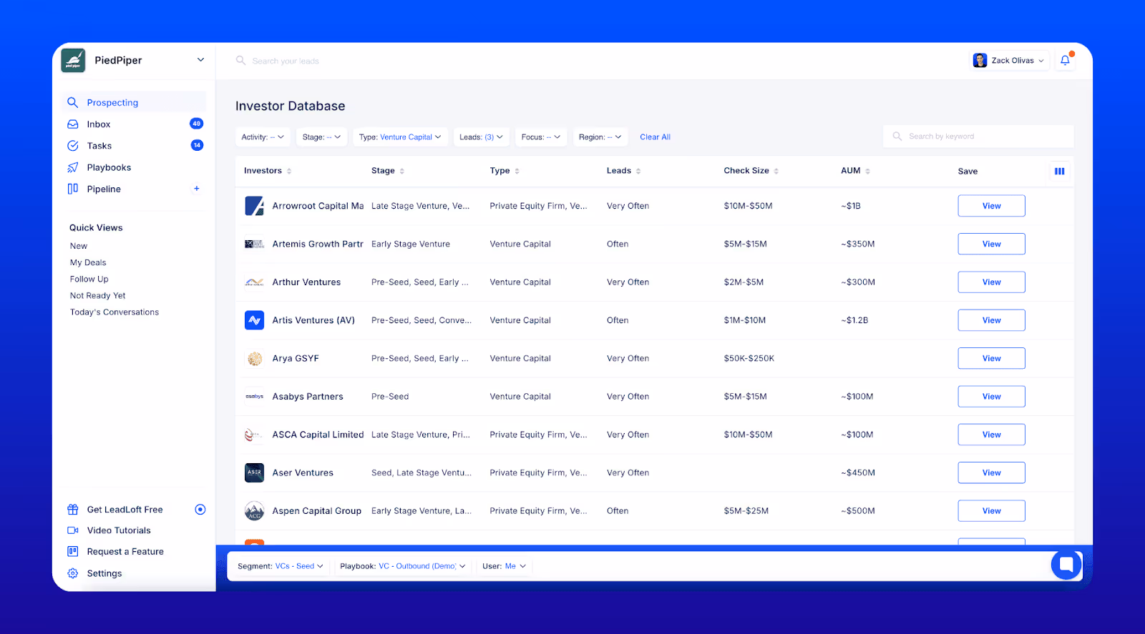Click the Inbox tray icon

pos(73,124)
